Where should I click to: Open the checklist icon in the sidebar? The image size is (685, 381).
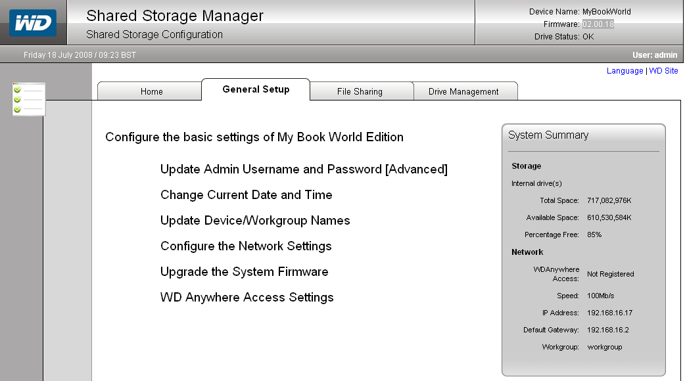pyautogui.click(x=29, y=99)
